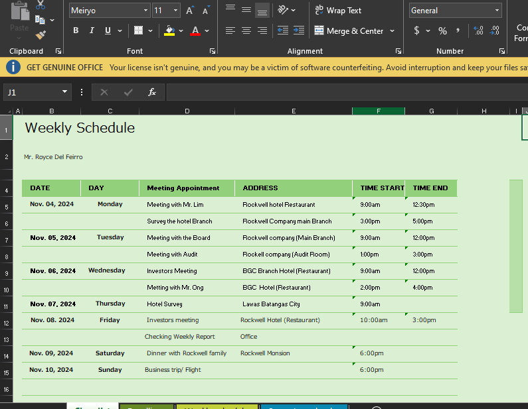Viewport: 528px width, 409px height.
Task: Open Font Color dropdown arrow
Action: [x=207, y=31]
